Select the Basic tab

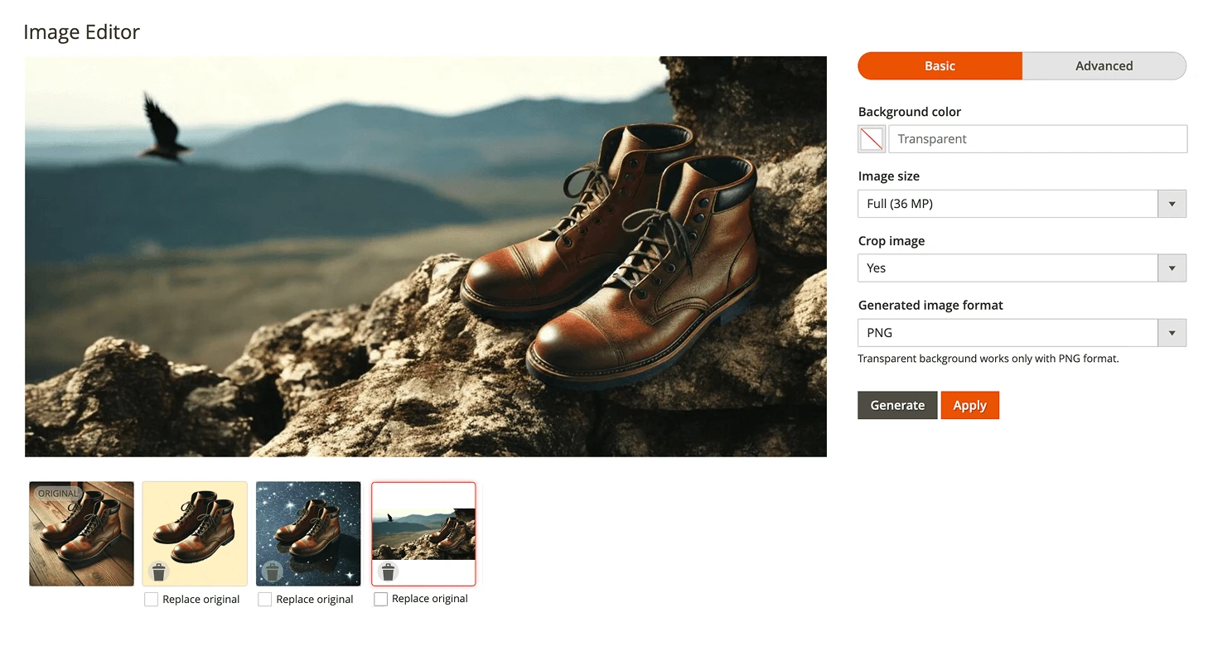940,65
